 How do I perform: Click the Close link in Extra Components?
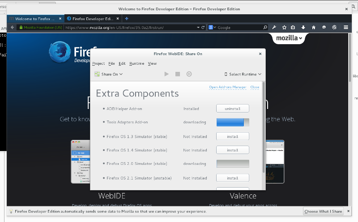[255, 87]
